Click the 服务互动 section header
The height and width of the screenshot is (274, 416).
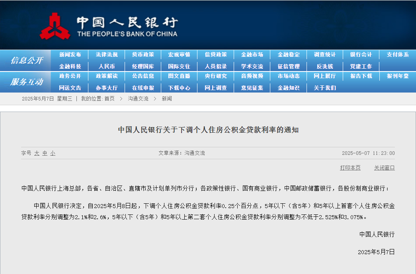(x=27, y=82)
